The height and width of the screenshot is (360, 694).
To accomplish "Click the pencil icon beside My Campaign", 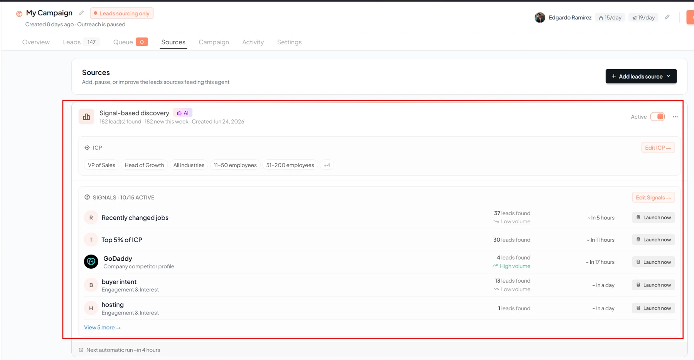I will coord(81,13).
